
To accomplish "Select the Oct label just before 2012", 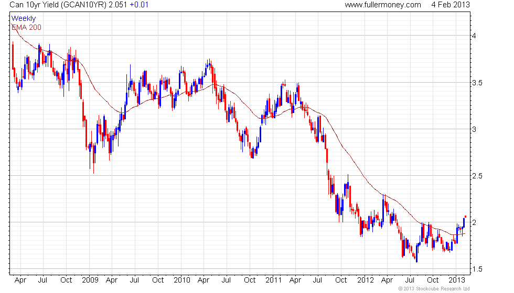I will pos(341,280).
